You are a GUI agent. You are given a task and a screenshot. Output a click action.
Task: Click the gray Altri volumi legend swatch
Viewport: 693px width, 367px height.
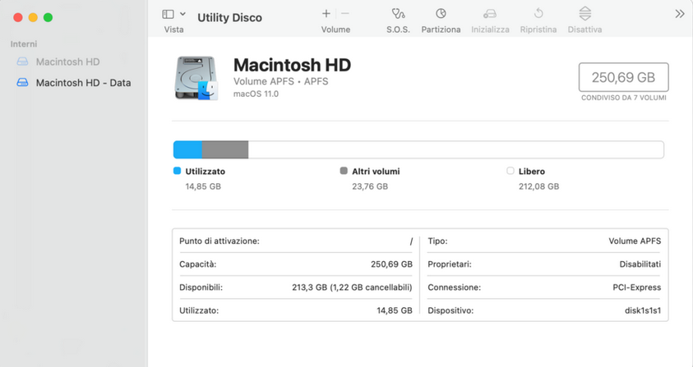344,171
